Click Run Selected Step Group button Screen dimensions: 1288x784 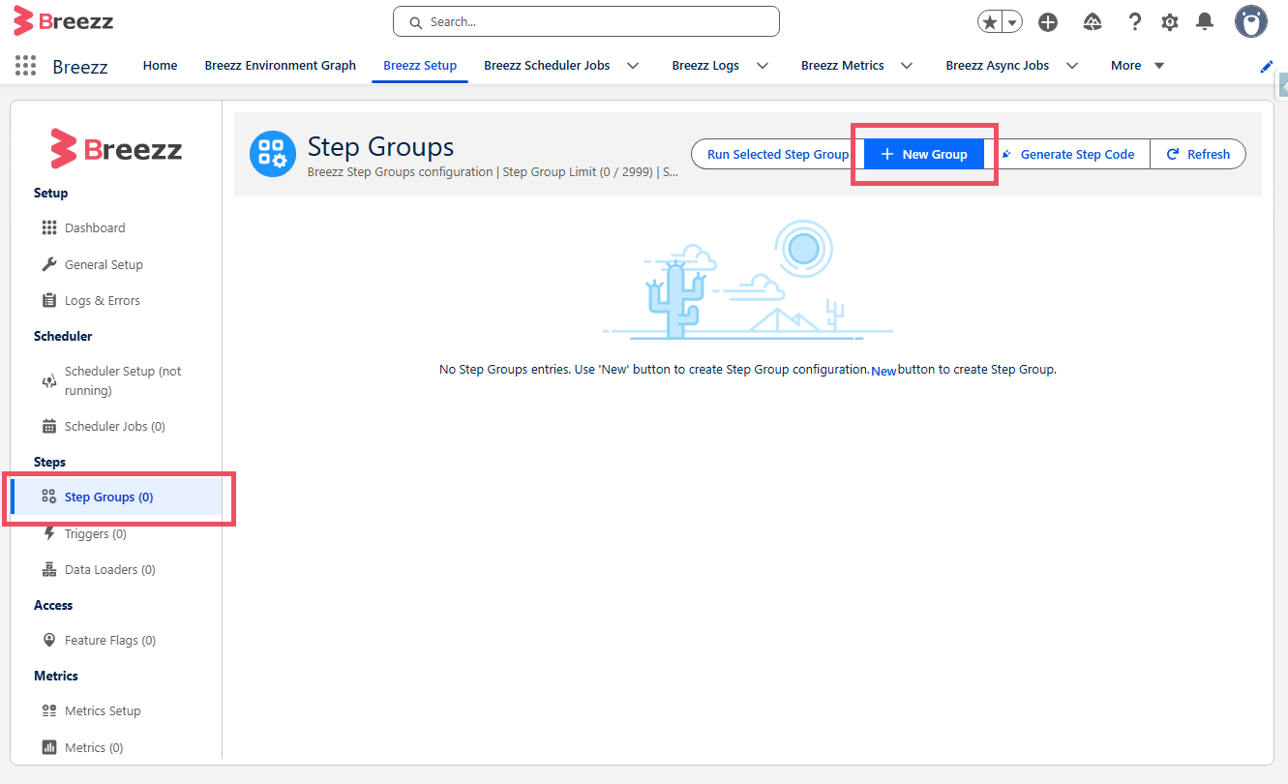tap(777, 154)
